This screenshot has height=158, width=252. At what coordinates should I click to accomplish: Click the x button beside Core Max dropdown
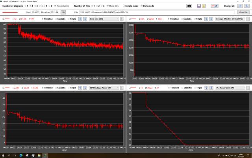point(122,19)
